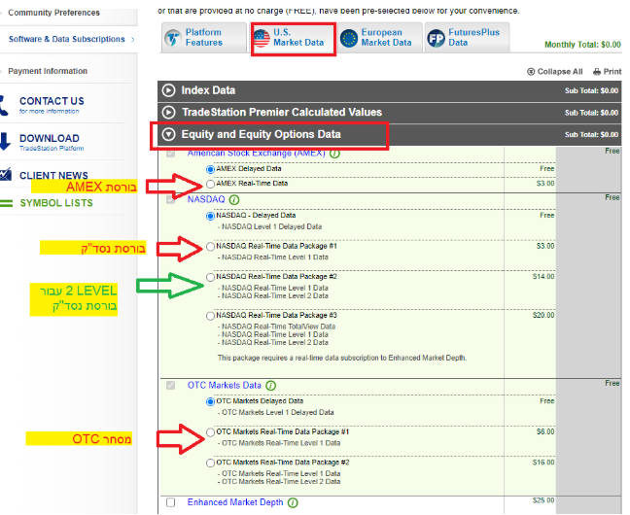This screenshot has width=630, height=515.
Task: Switch to U.S. Market Data tab
Action: point(294,37)
